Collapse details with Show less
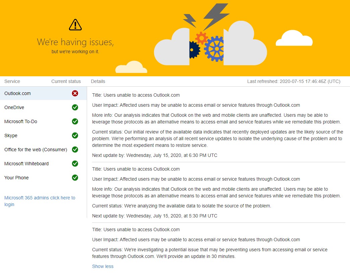Viewport: 350px width, 275px height. (103, 266)
